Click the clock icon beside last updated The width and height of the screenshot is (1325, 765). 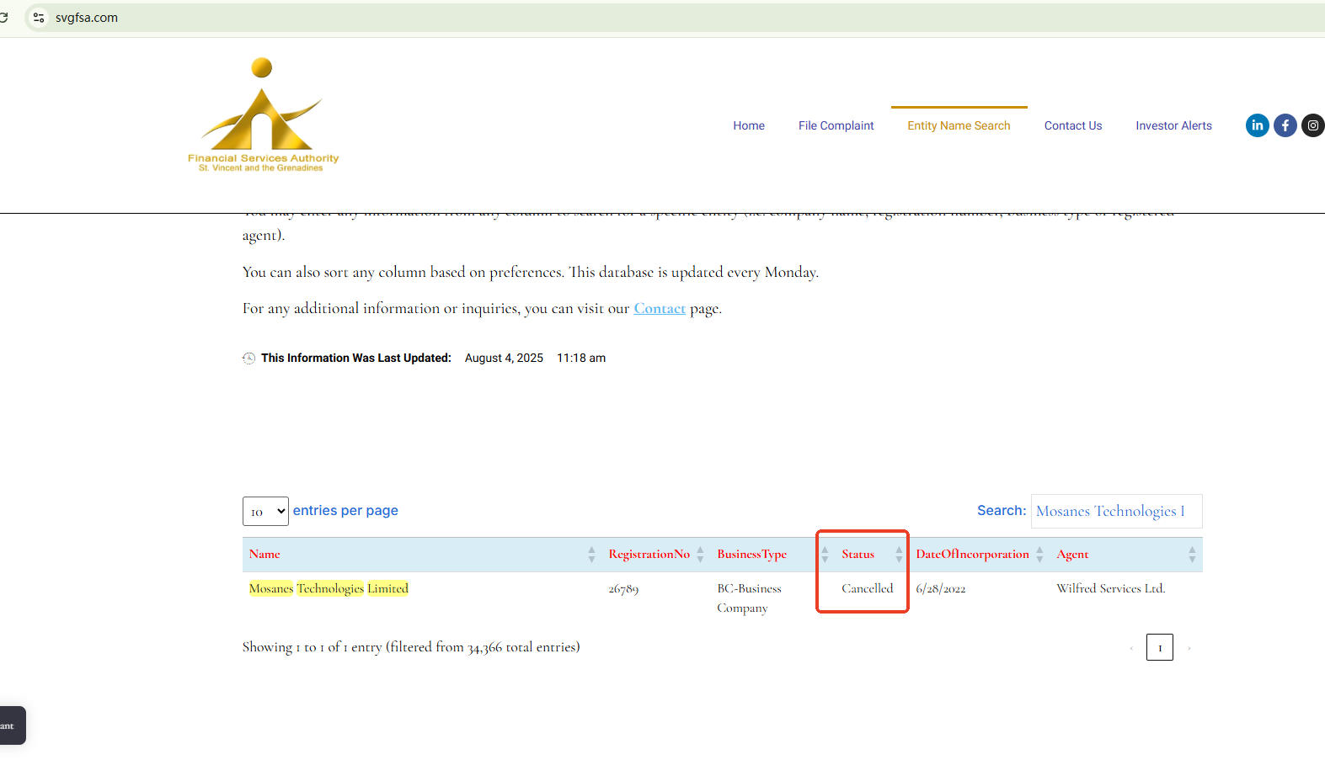(x=248, y=359)
